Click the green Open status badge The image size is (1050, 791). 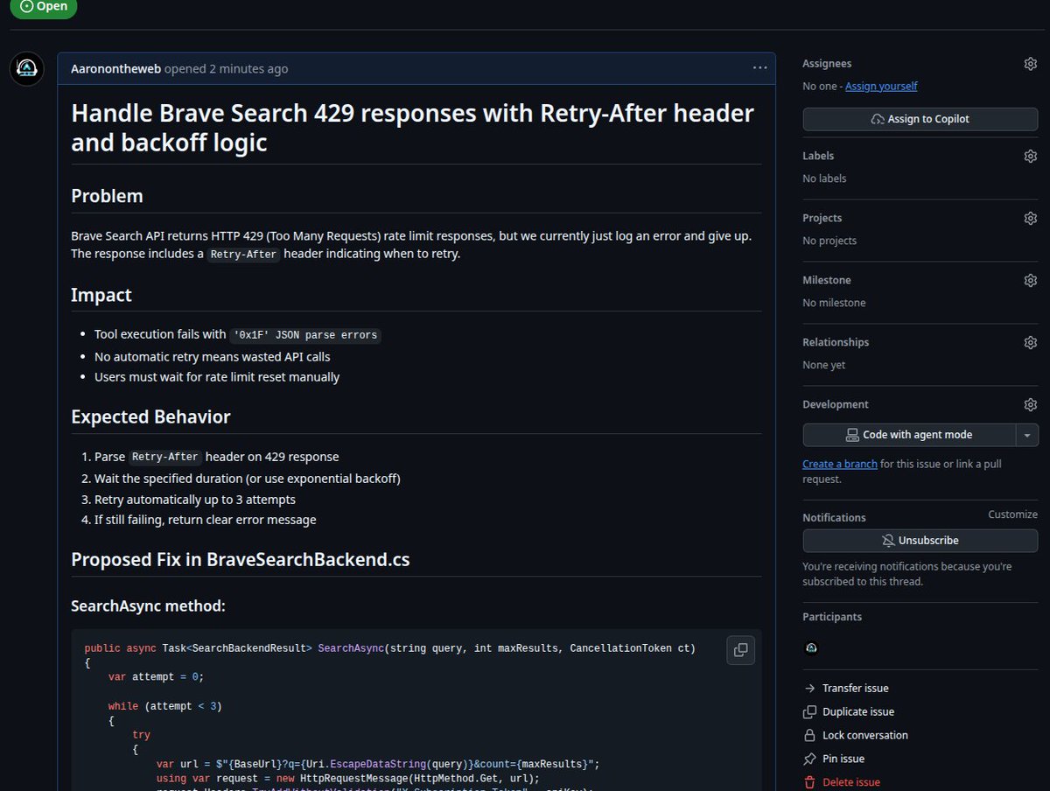(x=43, y=7)
